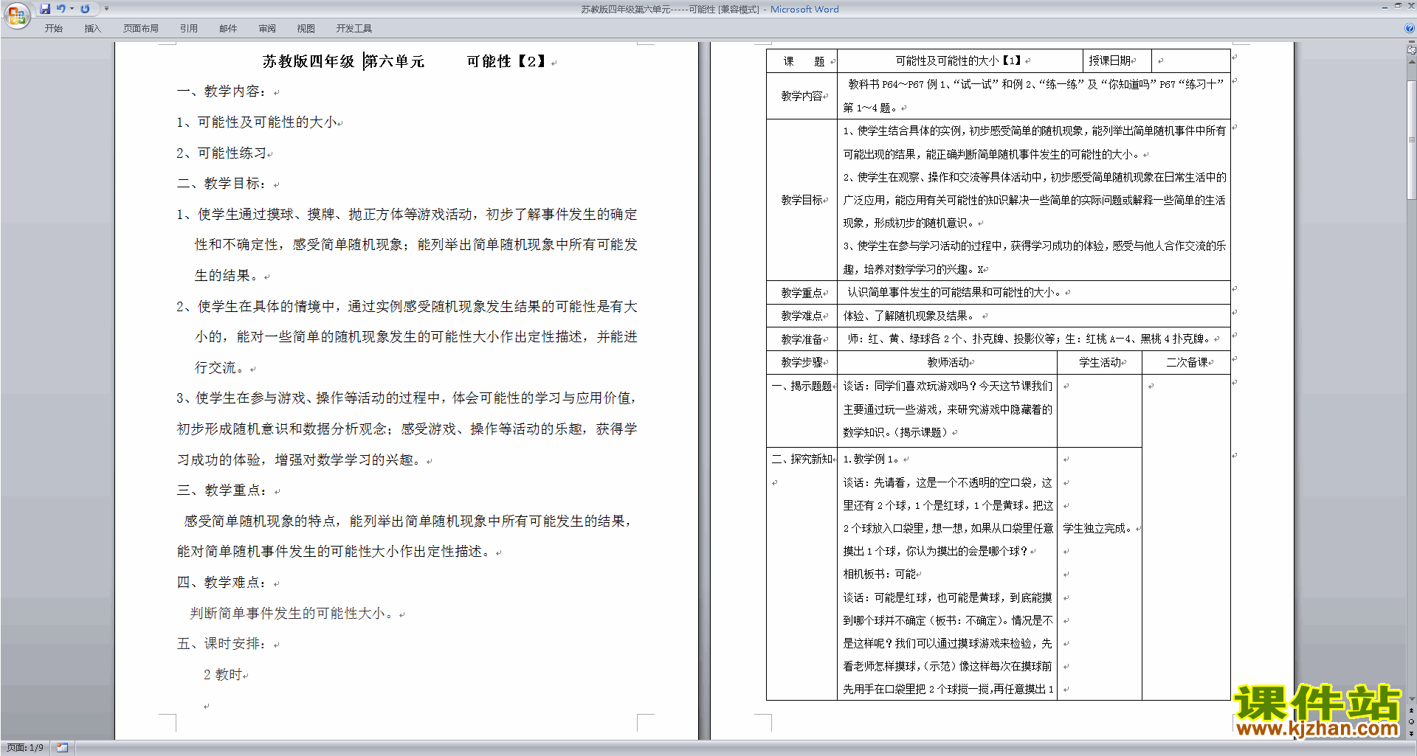Switch to the 引用 tab
Screen dimensions: 1417x756
tap(188, 29)
